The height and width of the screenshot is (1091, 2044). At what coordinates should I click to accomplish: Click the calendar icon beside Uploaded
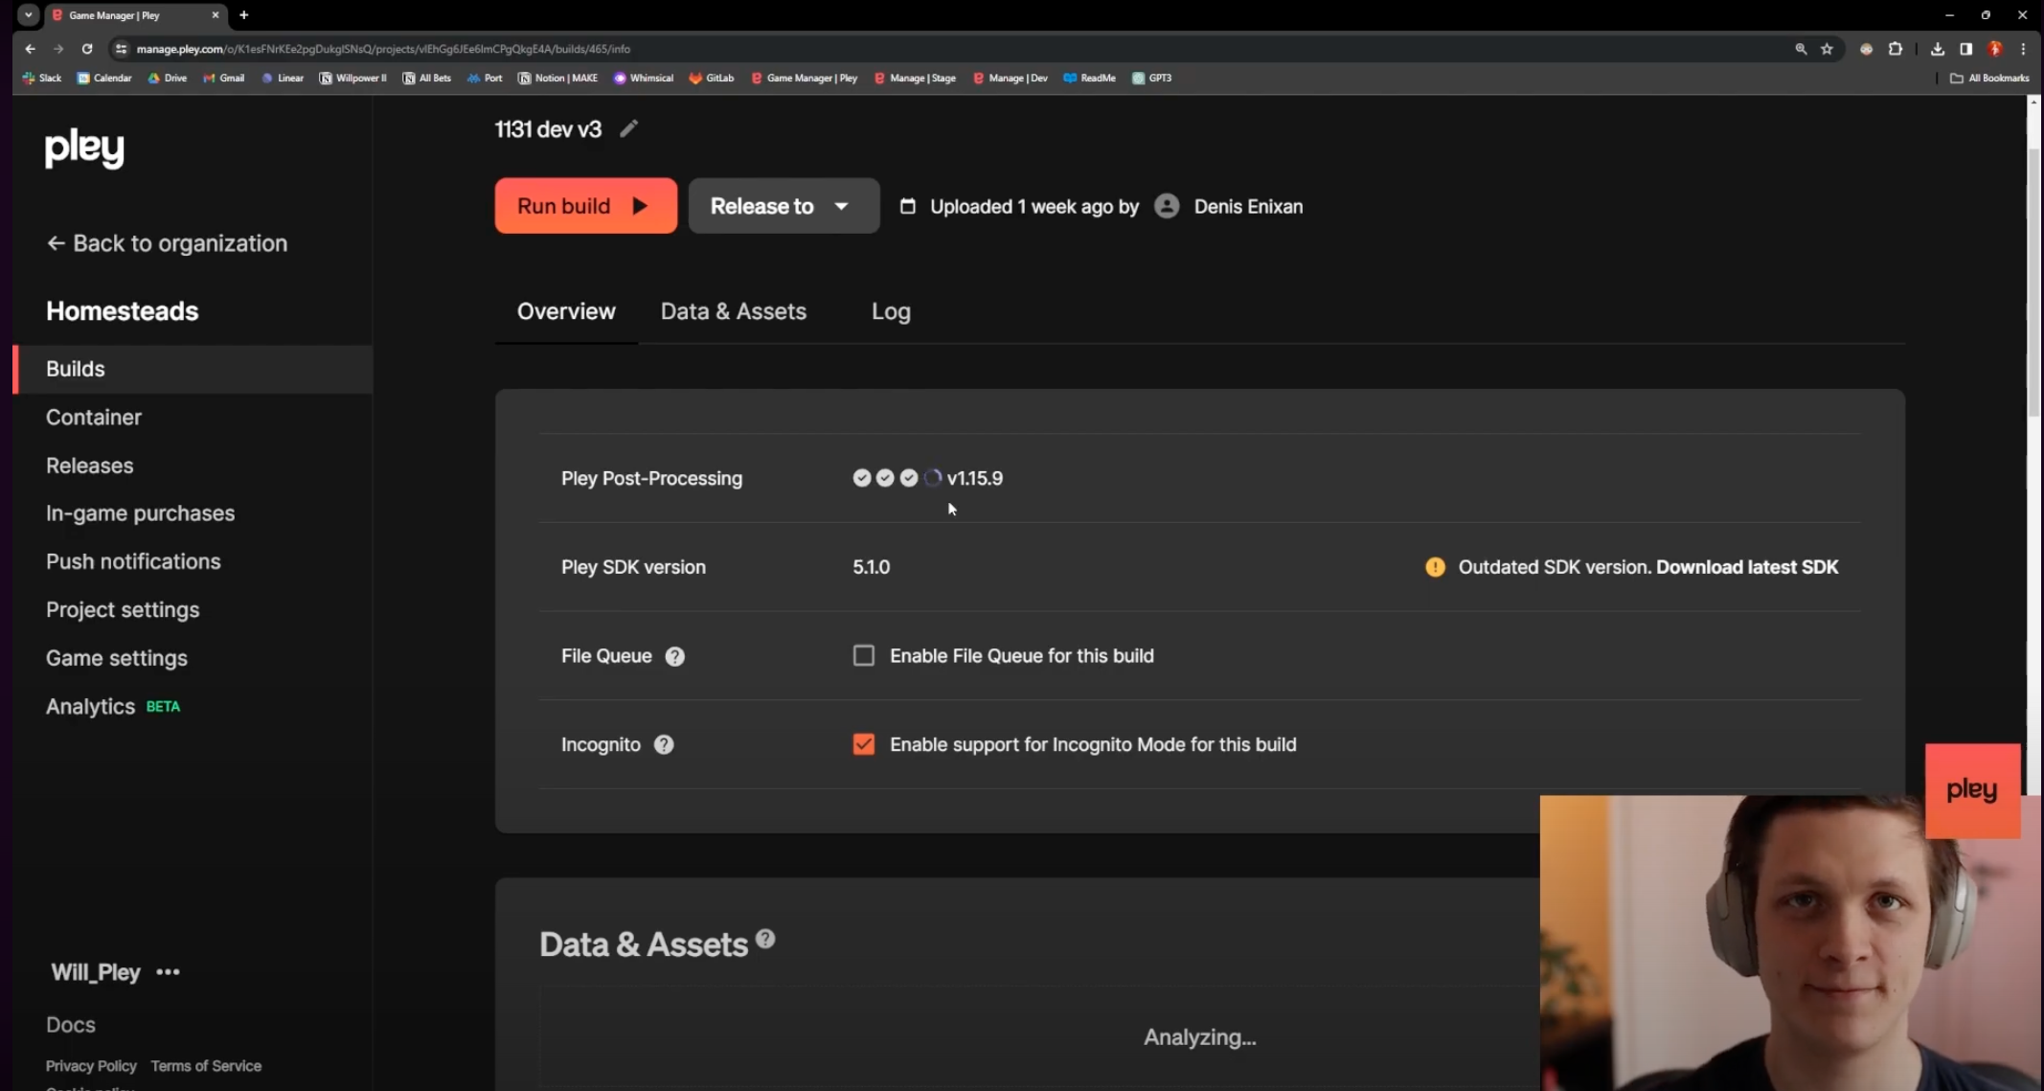coord(907,206)
